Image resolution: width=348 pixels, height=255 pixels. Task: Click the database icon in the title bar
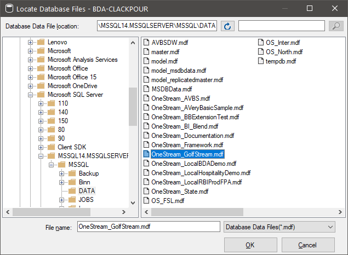pyautogui.click(x=9, y=9)
